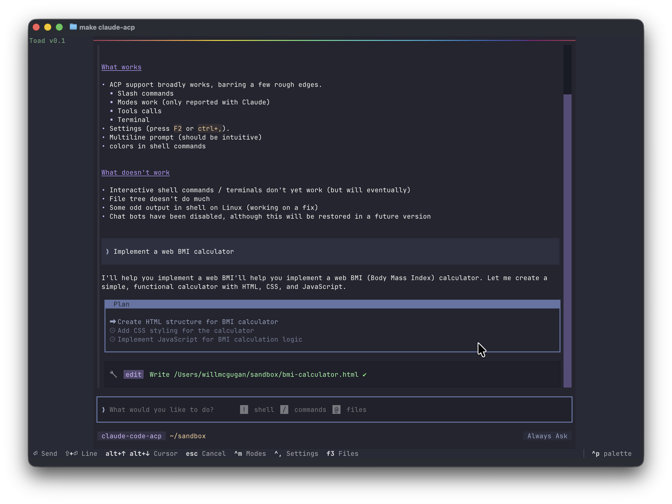Open commands via the "/" icon
The width and height of the screenshot is (672, 504).
pyautogui.click(x=284, y=410)
